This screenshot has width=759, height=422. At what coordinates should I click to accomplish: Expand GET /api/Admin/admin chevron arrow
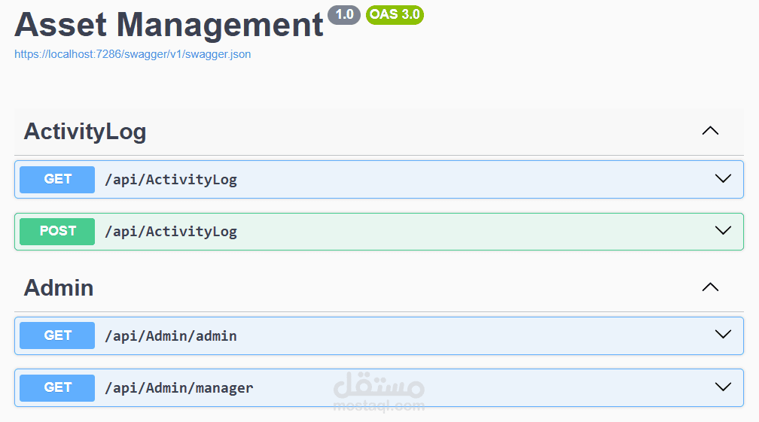click(x=723, y=335)
